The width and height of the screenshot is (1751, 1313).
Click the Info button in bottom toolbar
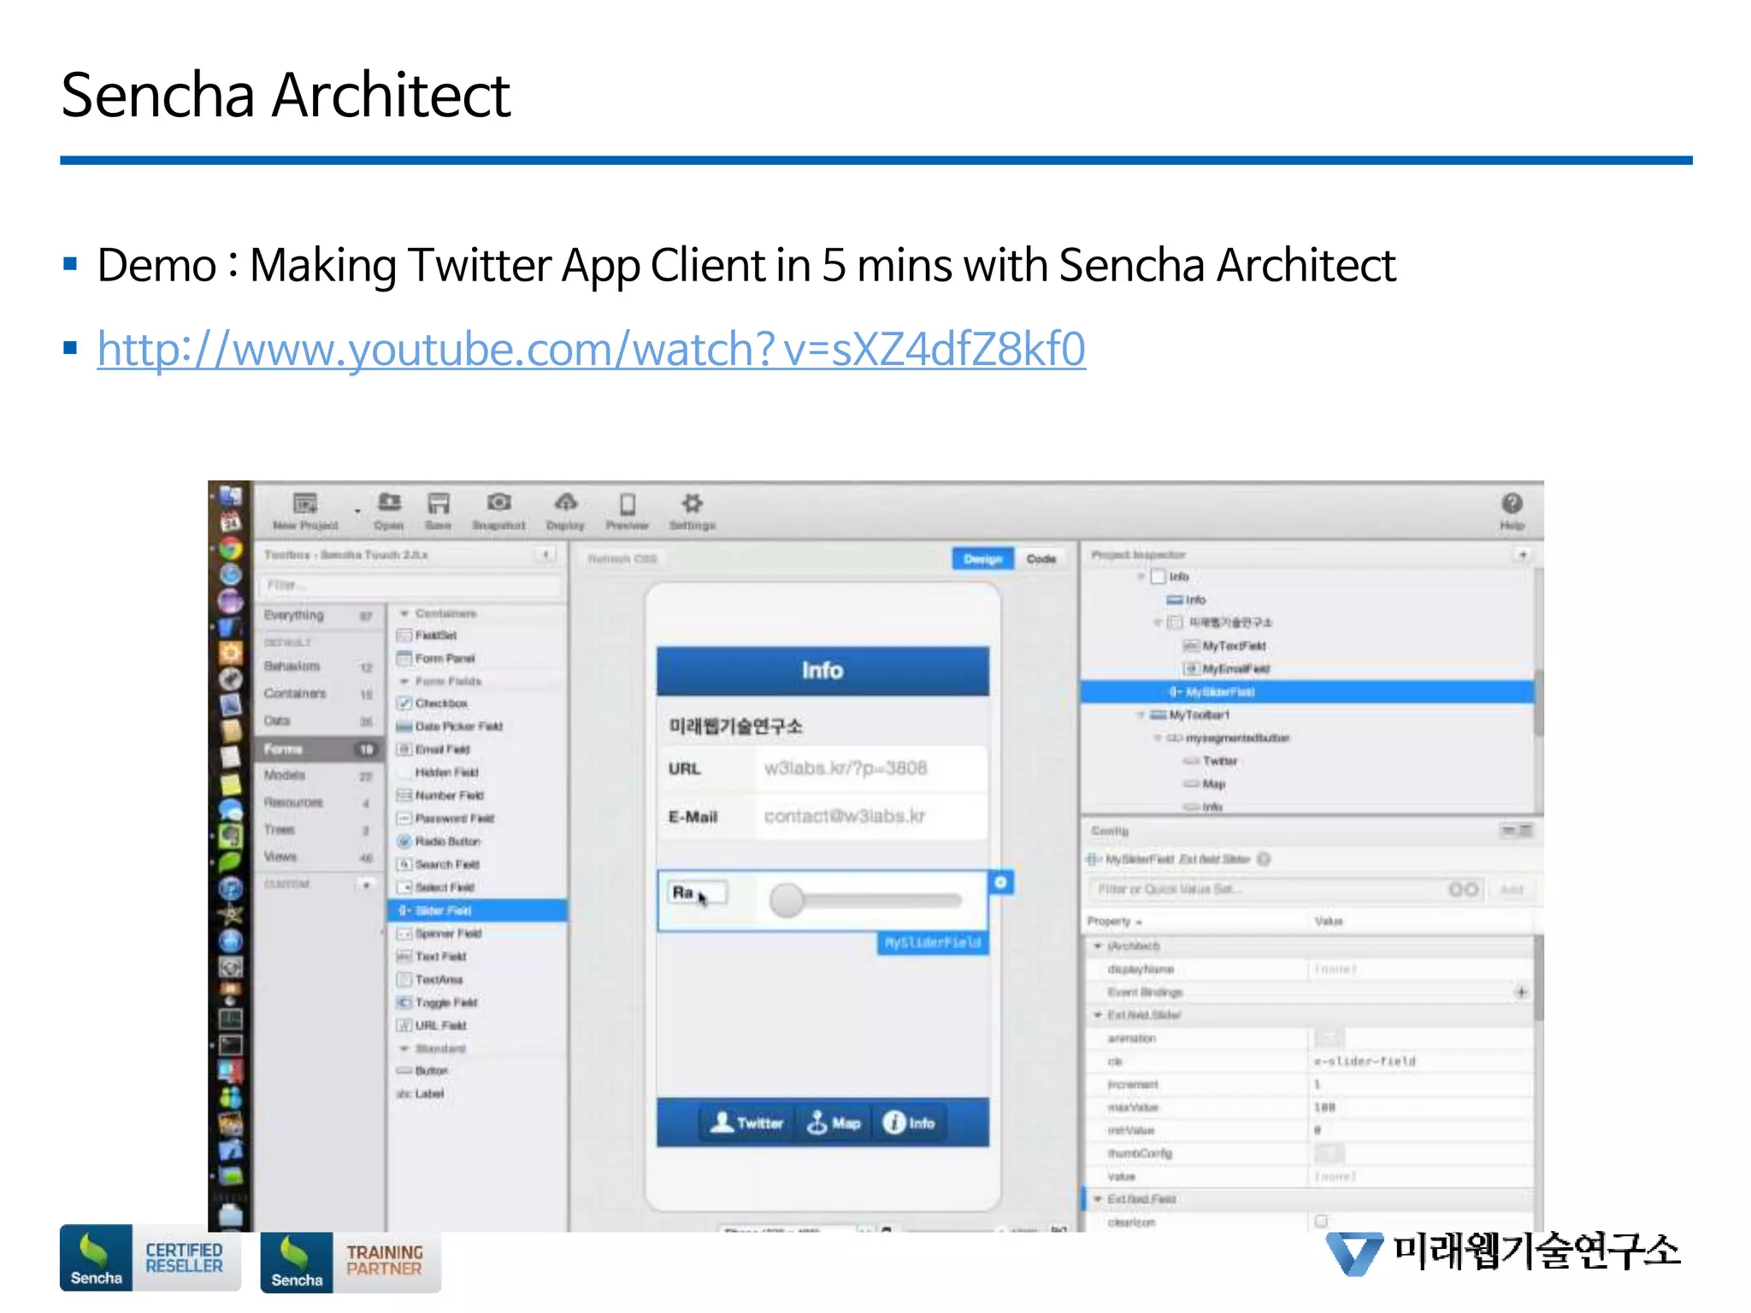click(x=909, y=1122)
